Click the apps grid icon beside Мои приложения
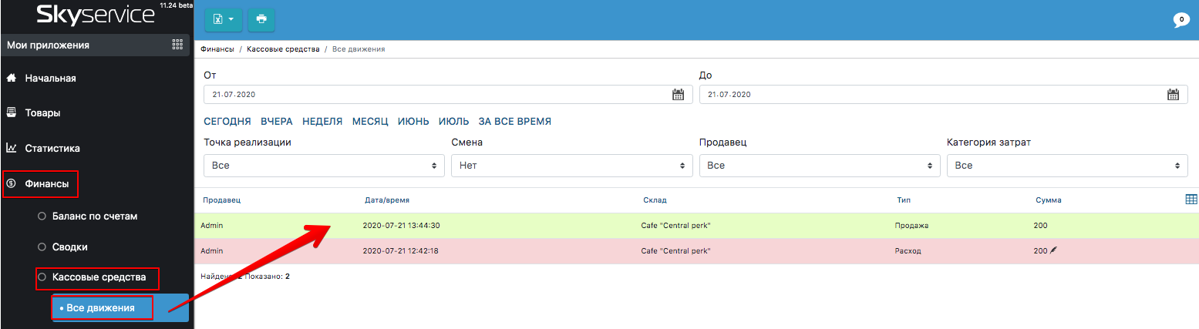Screen dimensions: 1199x329 pyautogui.click(x=177, y=45)
